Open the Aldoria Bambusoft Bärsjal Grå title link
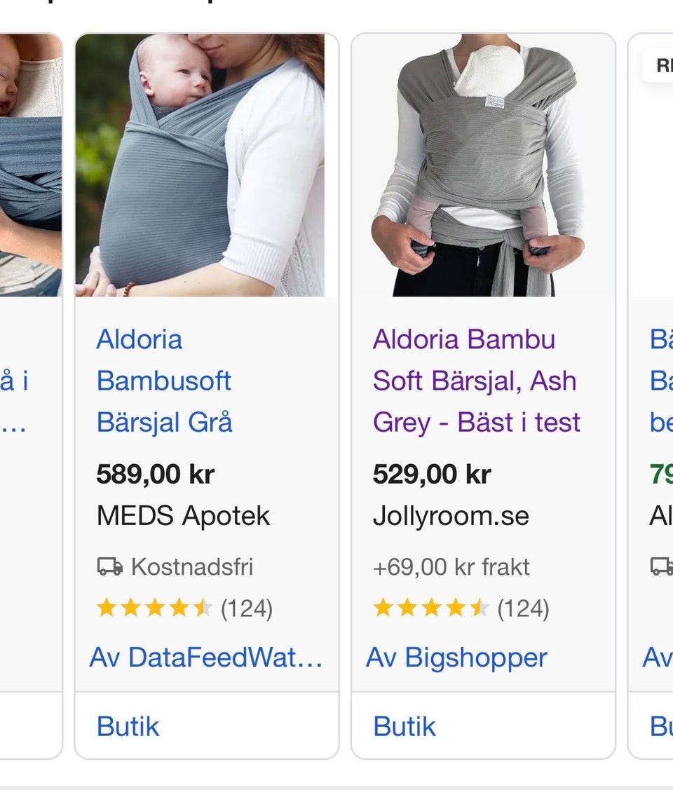The height and width of the screenshot is (790, 673). 165,381
